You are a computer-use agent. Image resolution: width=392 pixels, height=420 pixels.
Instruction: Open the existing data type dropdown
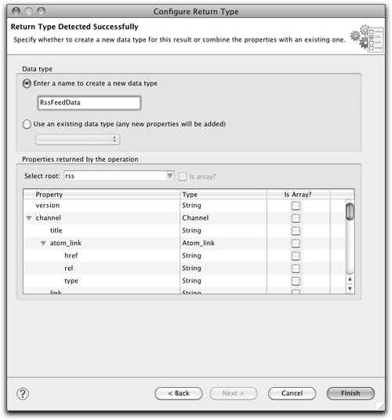coord(78,139)
